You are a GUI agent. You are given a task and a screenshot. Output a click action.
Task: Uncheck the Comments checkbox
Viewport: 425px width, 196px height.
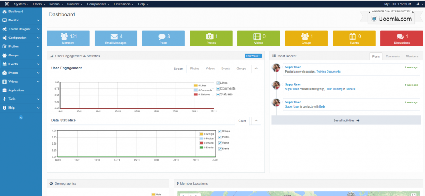(x=218, y=88)
